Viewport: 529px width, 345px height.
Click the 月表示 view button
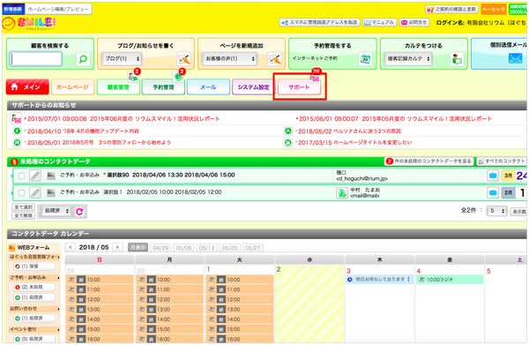click(x=138, y=247)
